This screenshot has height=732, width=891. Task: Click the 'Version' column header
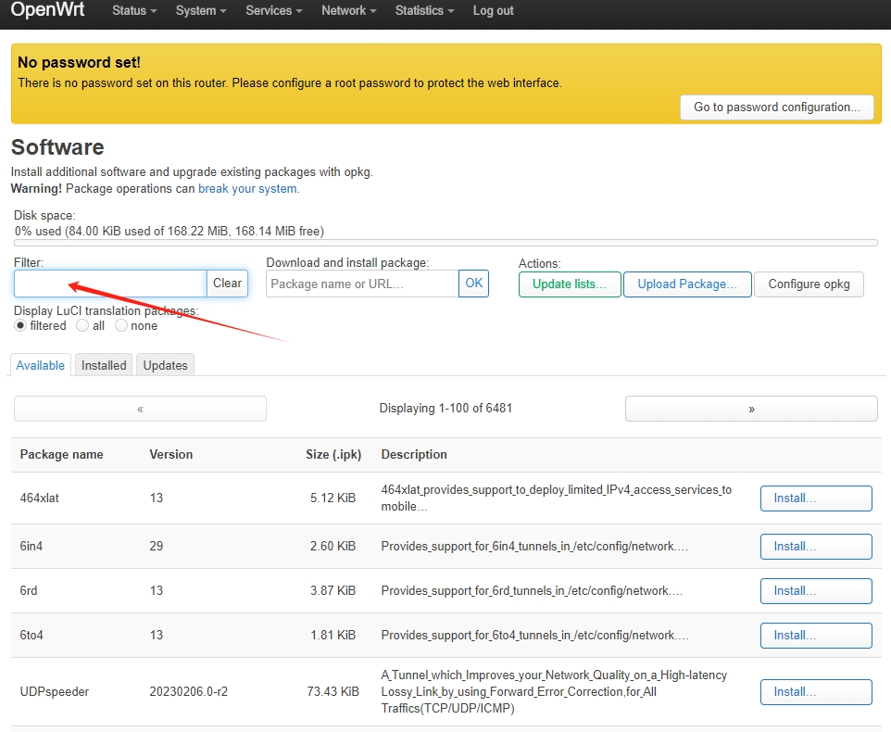point(171,455)
